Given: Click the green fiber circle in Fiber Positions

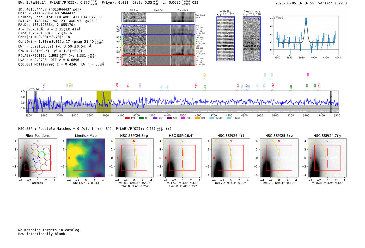Looking at the screenshot, I should (x=41, y=155).
